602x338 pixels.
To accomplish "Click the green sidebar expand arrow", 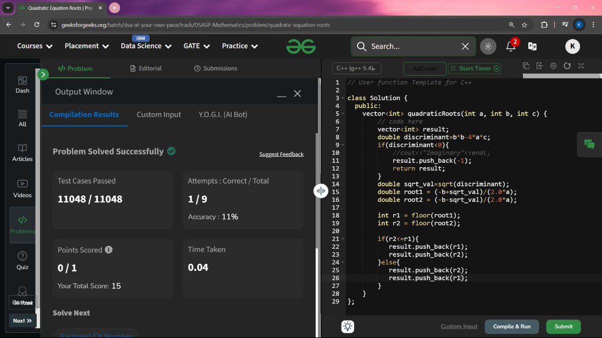I will click(x=43, y=75).
